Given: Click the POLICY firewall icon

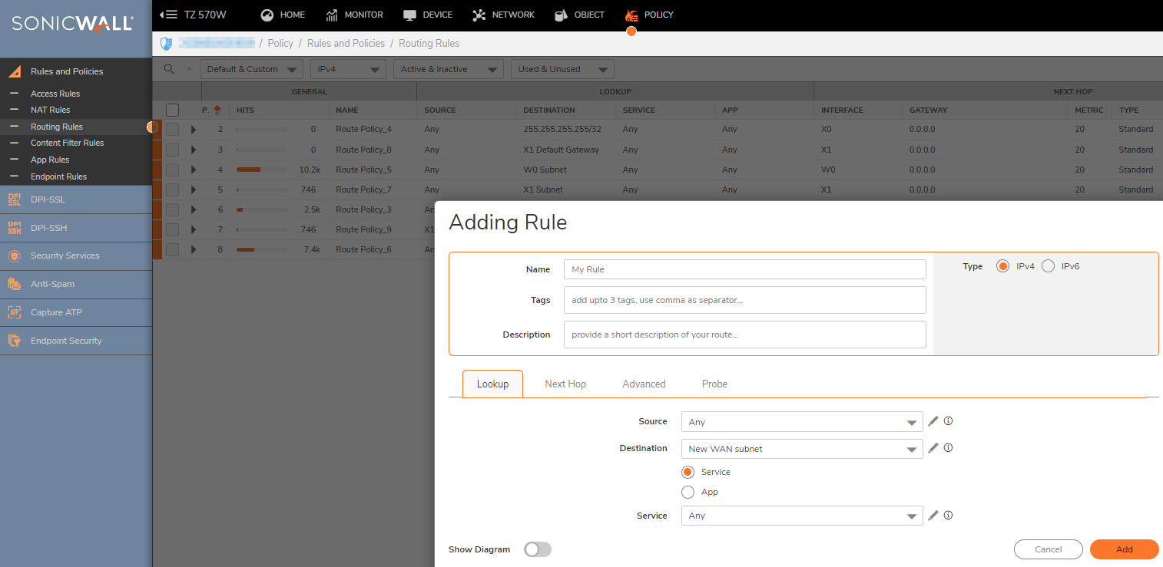Looking at the screenshot, I should pos(631,15).
